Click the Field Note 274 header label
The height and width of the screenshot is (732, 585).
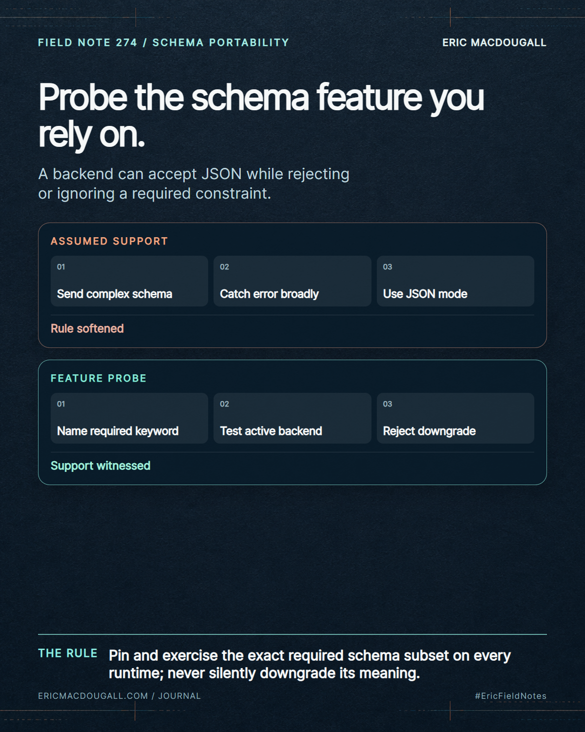(x=163, y=42)
